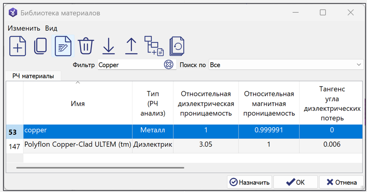Click the down arrow import icon

coord(108,46)
